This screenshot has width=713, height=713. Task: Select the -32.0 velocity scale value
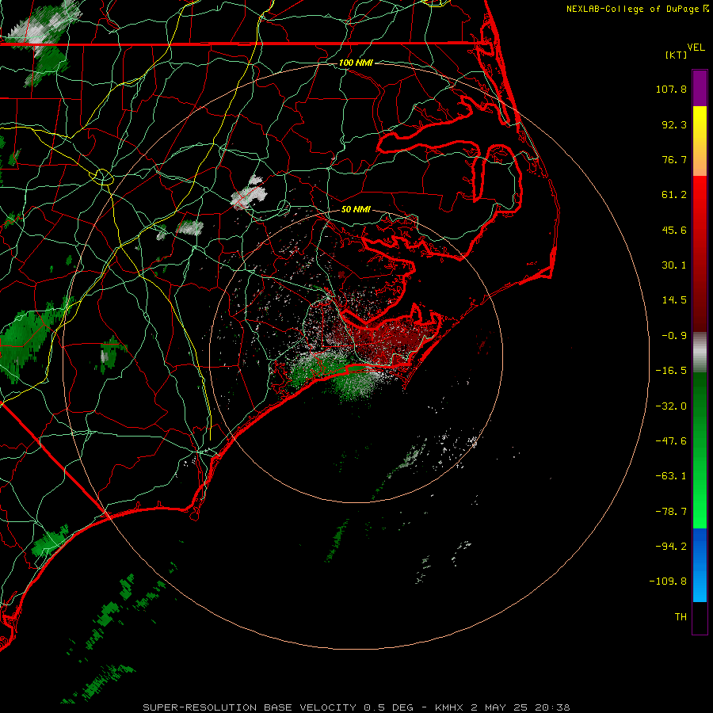[671, 406]
